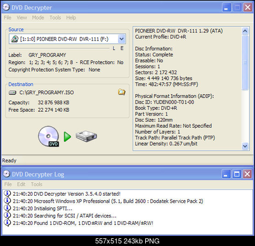Open the File menu in Log window
This screenshot has width=255, height=246.
[8, 184]
